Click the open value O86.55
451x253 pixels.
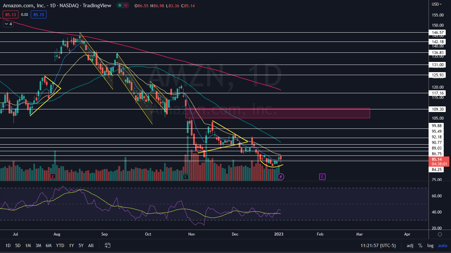coord(141,6)
